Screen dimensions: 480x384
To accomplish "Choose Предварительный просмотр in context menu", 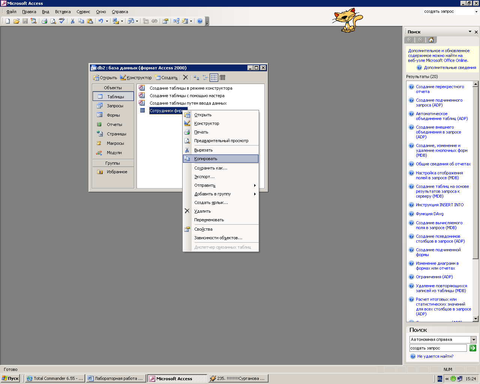I will click(220, 141).
